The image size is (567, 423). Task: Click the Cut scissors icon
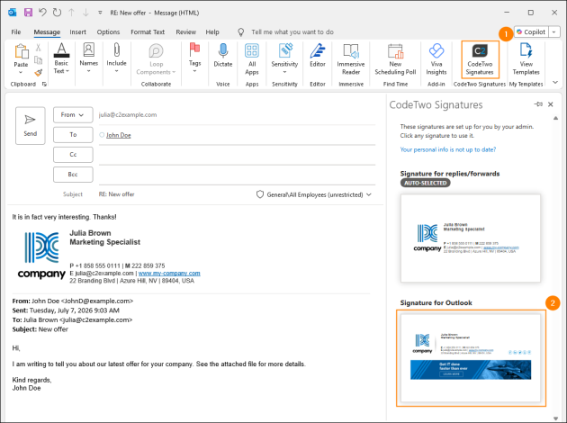(x=38, y=48)
